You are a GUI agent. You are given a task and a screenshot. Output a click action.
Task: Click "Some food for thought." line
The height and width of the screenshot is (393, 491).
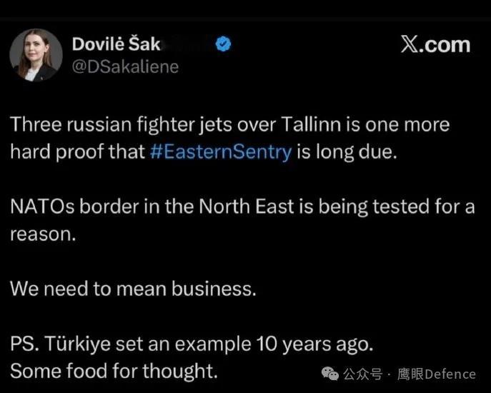click(114, 371)
